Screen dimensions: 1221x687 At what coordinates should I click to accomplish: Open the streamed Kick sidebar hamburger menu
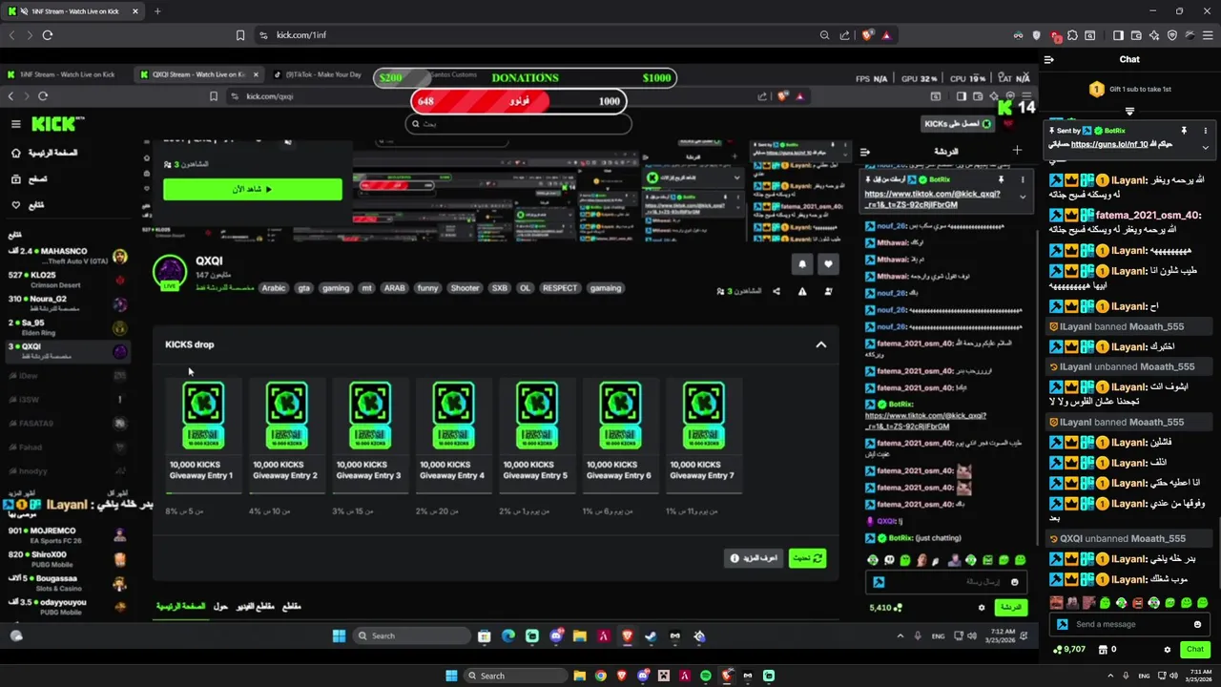[x=16, y=124]
